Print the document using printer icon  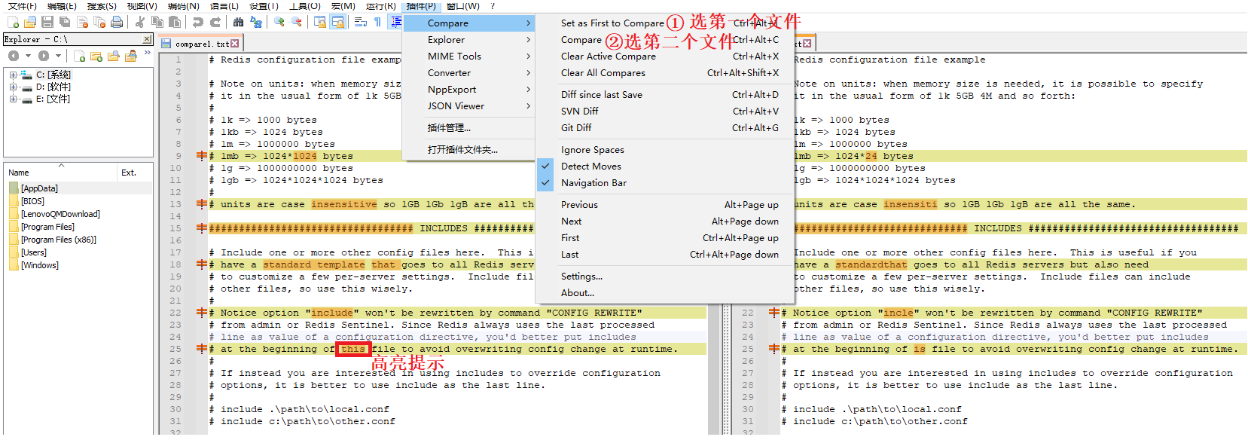click(x=117, y=22)
